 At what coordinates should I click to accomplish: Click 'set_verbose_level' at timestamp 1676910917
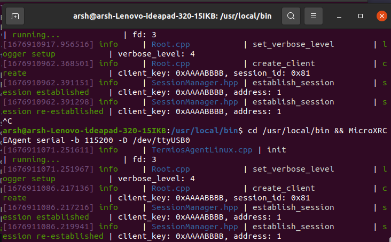pyautogui.click(x=293, y=44)
